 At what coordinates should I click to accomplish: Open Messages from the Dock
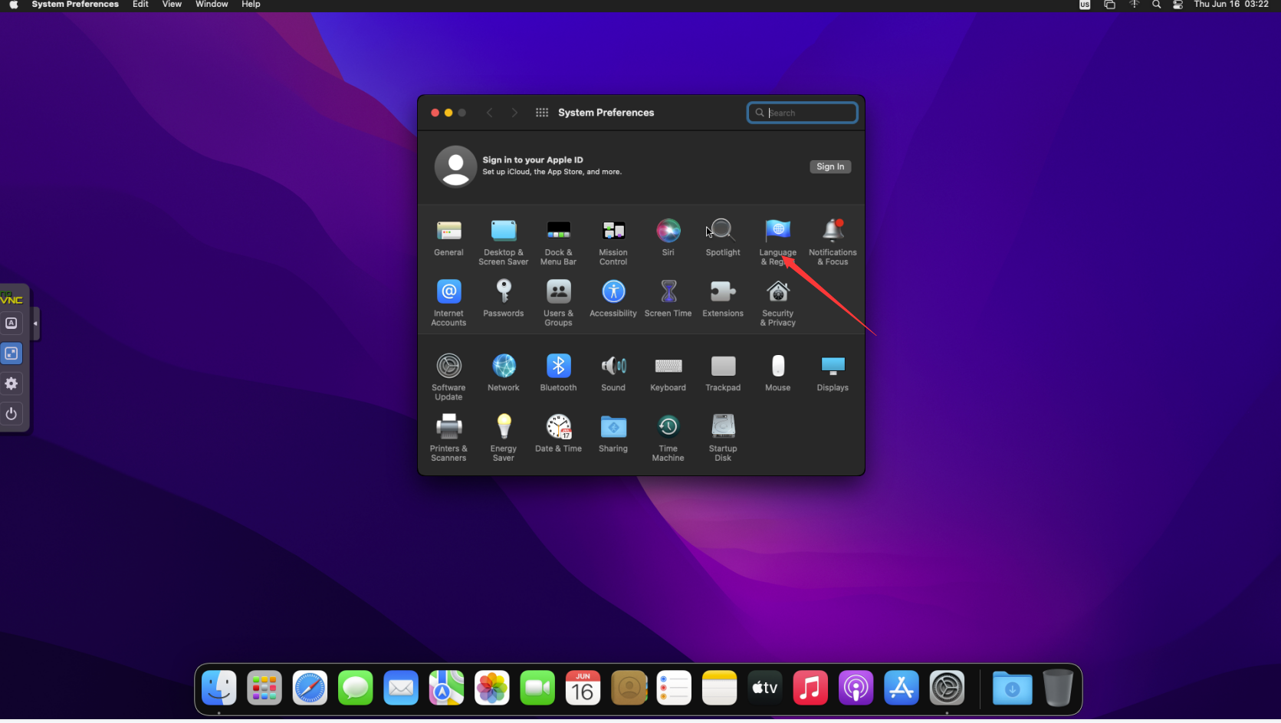coord(356,688)
